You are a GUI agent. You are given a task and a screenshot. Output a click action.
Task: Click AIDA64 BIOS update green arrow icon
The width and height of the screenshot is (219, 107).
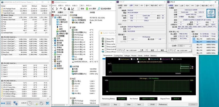87,9
